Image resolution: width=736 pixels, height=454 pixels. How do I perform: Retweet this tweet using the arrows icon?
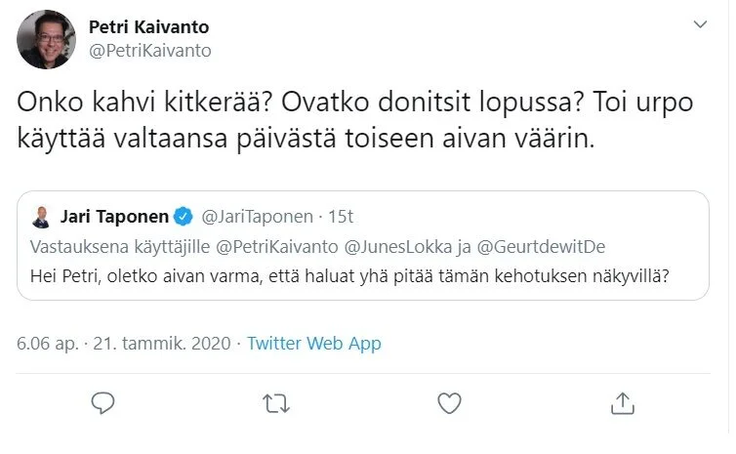(x=276, y=402)
